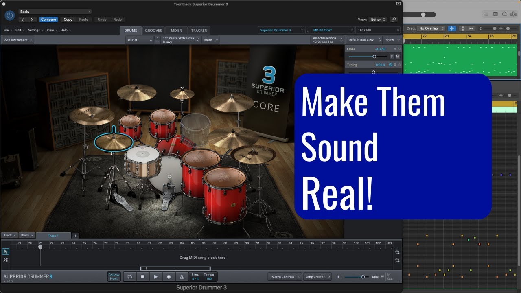Expand the 1867 MB memory status
Screen dimensions: 521x293
(378, 30)
